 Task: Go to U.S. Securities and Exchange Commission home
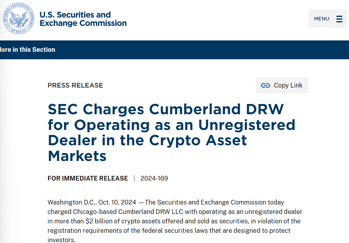[83, 19]
